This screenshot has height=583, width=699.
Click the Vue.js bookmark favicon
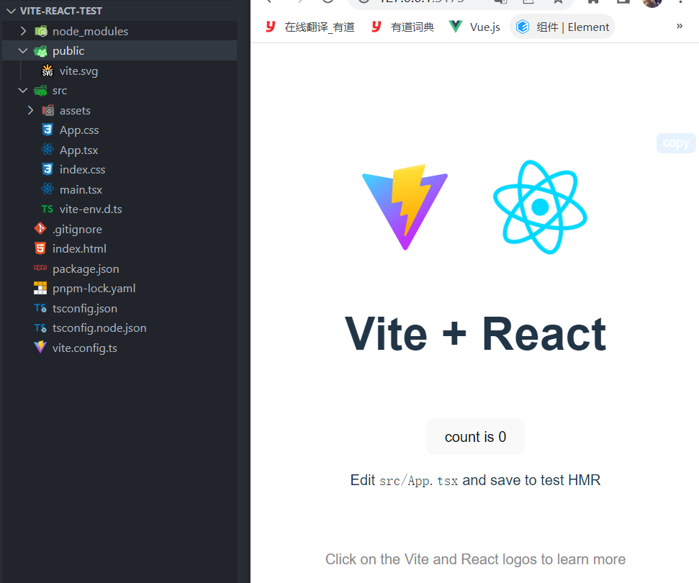[x=455, y=27]
